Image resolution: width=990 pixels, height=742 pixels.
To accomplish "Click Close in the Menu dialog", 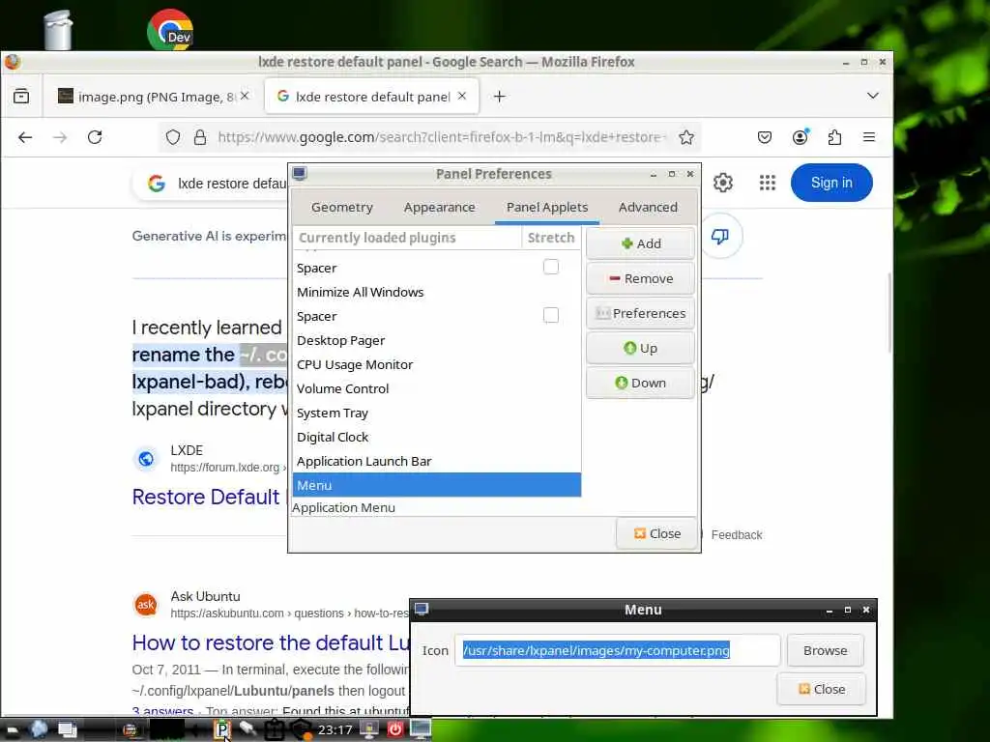I will click(822, 689).
